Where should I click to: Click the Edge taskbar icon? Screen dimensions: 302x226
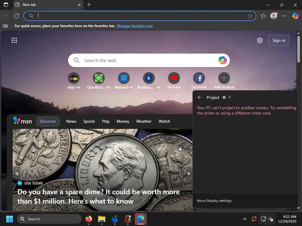[141, 219]
